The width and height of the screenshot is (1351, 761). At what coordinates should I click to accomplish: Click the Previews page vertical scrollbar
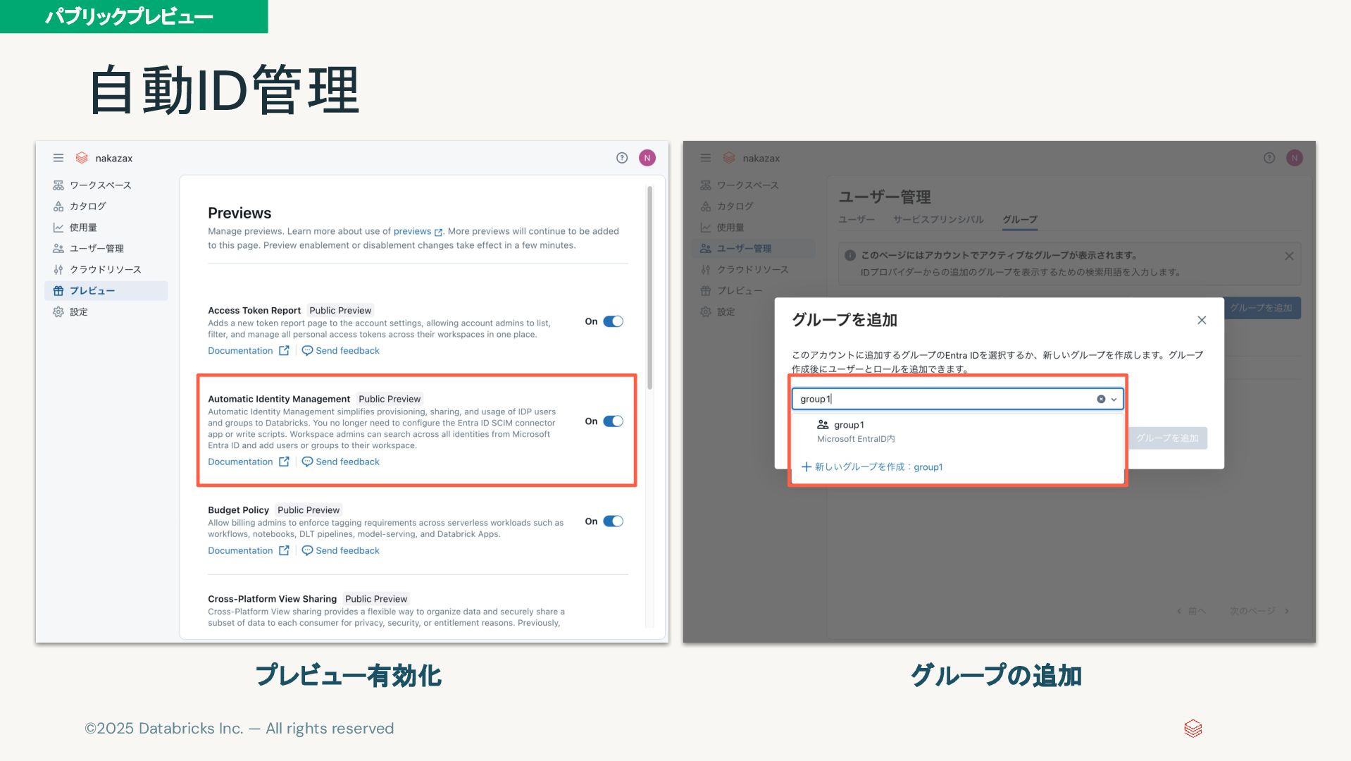pos(649,287)
